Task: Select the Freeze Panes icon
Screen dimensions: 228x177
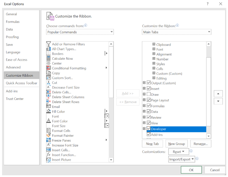Action: pos(49,140)
